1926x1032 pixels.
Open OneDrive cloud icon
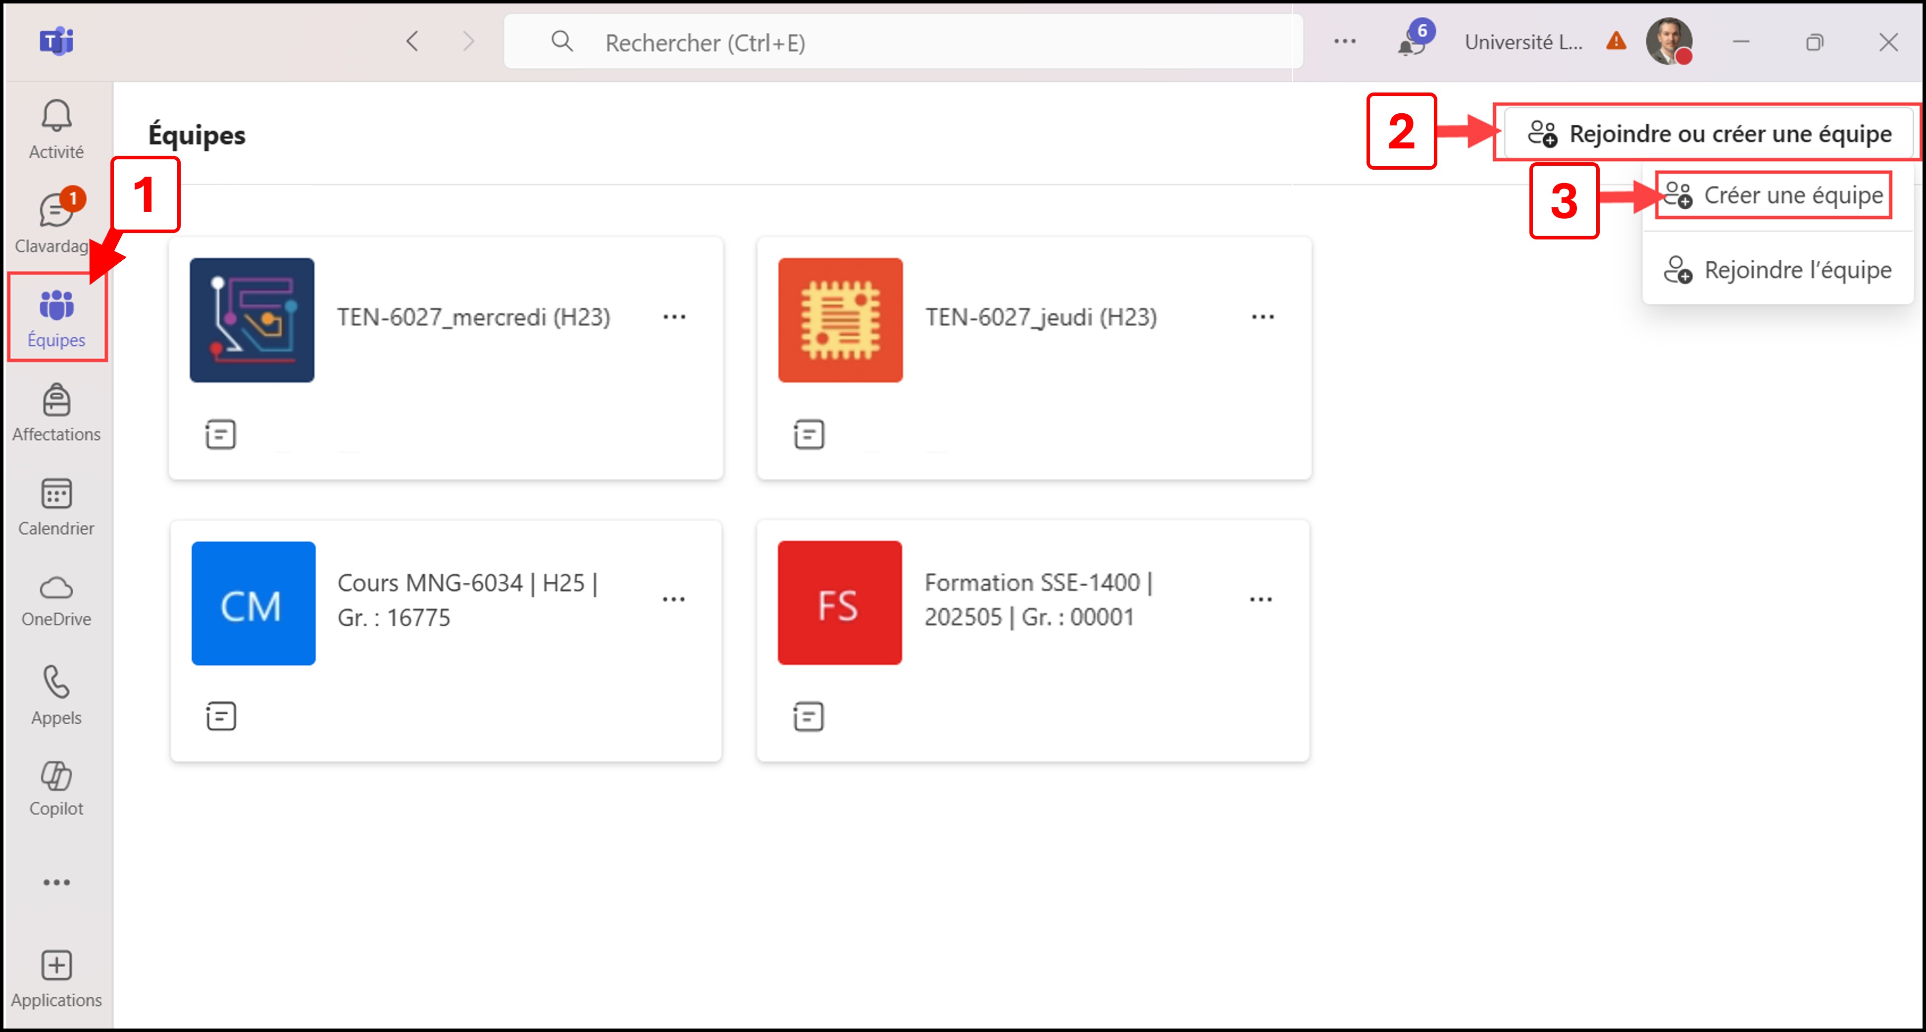[56, 600]
